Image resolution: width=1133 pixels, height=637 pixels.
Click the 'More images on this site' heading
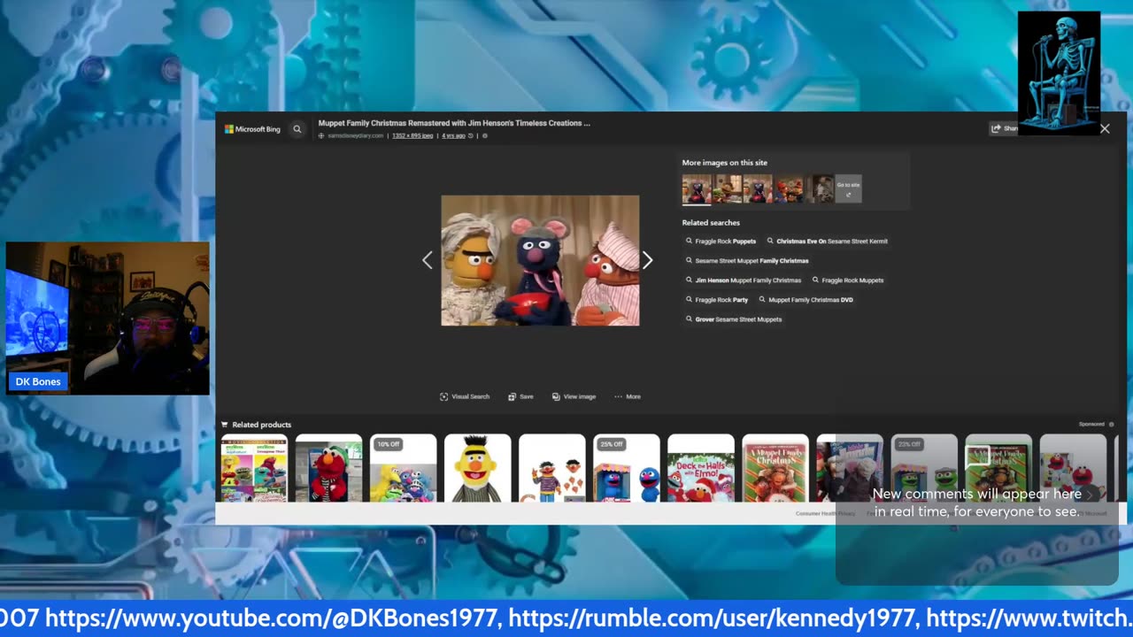[x=724, y=163]
